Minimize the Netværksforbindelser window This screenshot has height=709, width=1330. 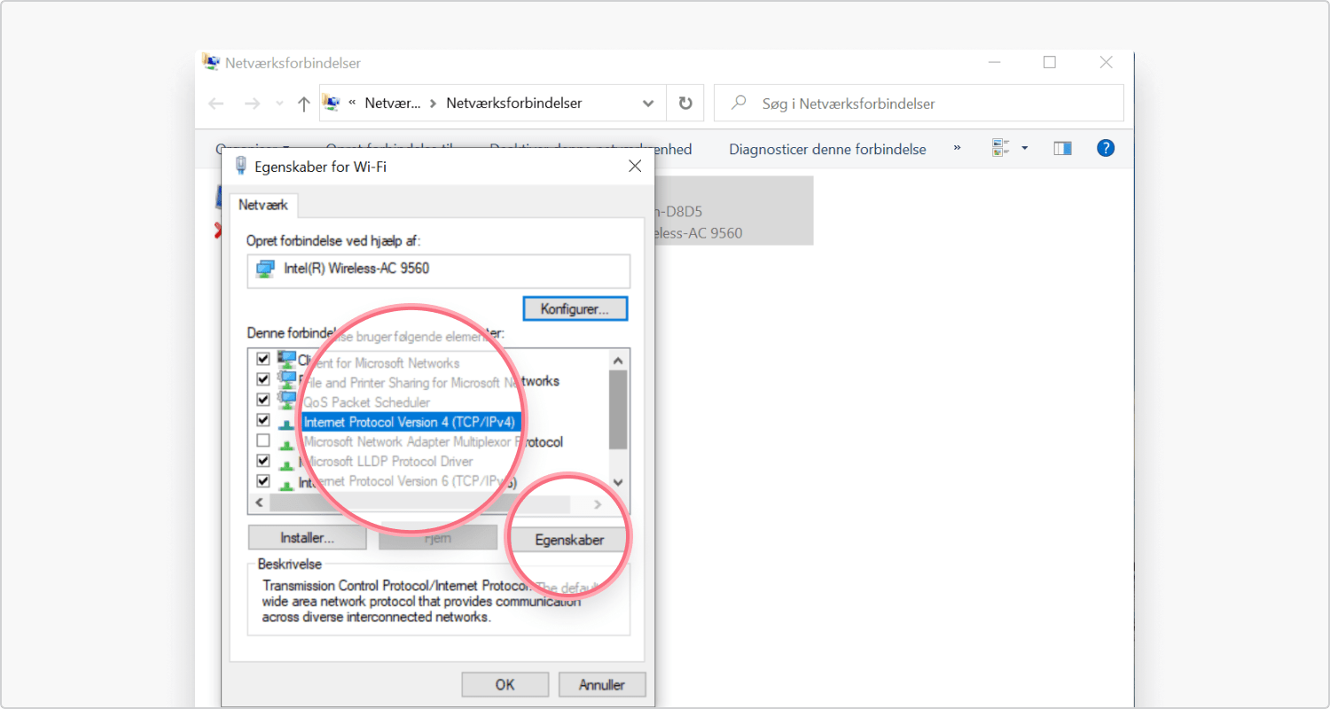(994, 62)
